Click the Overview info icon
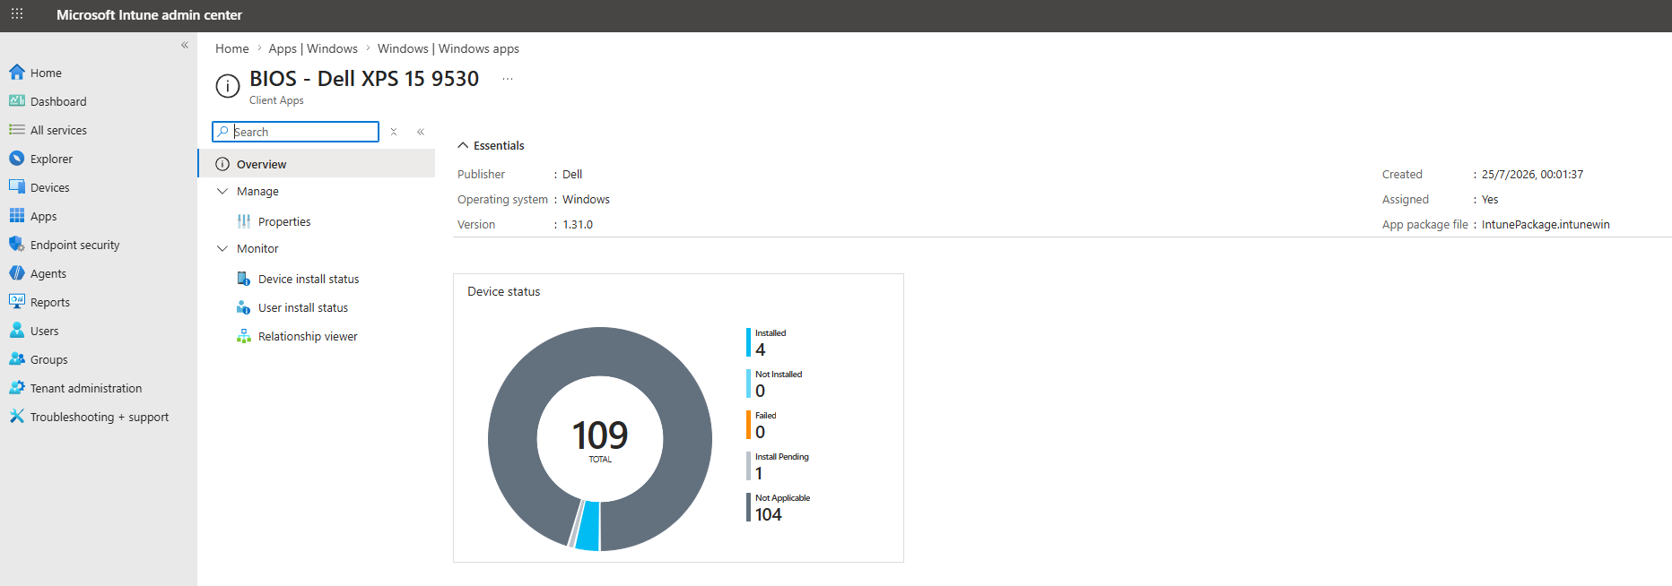 click(222, 164)
